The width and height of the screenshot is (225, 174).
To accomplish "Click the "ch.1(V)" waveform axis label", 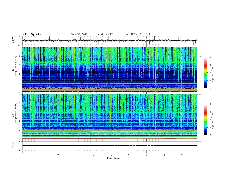I will (14, 40).
